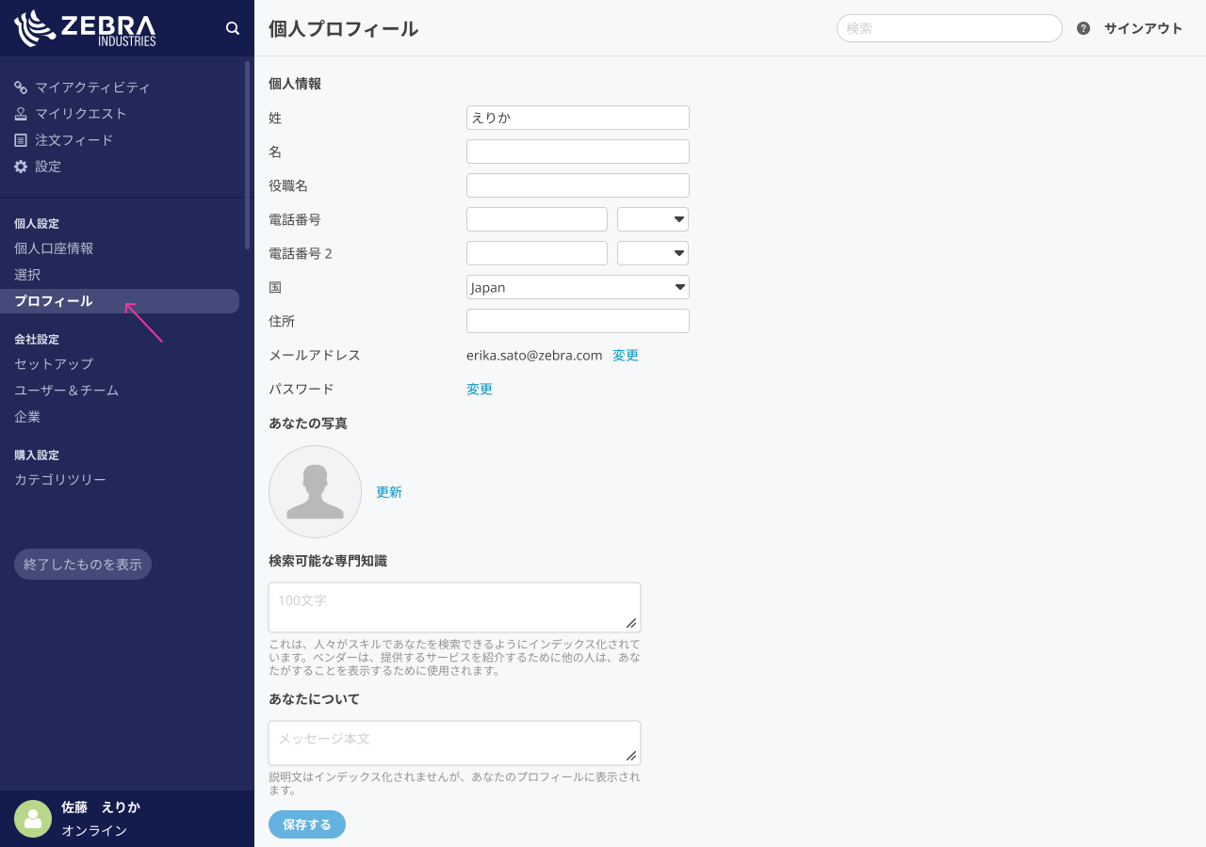Click the 役職名 input field

coord(578,185)
